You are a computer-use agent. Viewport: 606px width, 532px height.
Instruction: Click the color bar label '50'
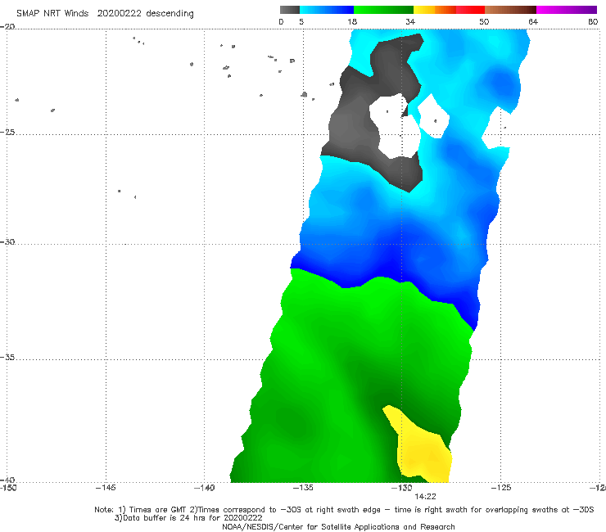pyautogui.click(x=484, y=21)
